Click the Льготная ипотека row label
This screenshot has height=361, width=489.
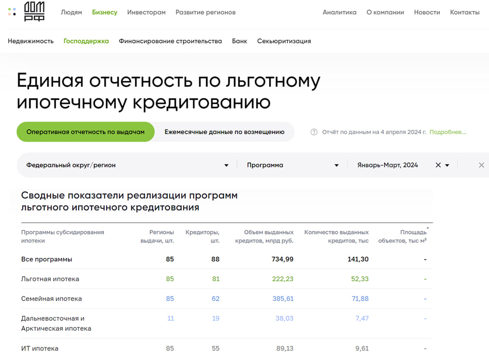(x=50, y=279)
